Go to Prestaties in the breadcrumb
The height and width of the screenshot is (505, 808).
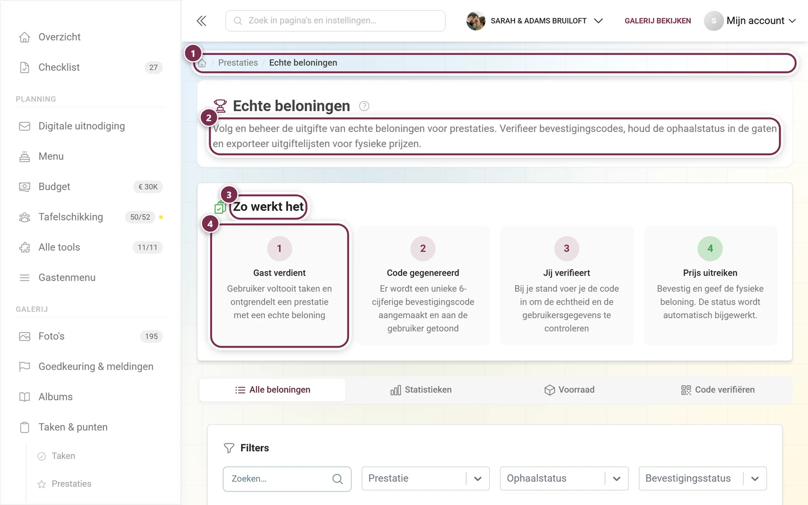click(x=238, y=63)
